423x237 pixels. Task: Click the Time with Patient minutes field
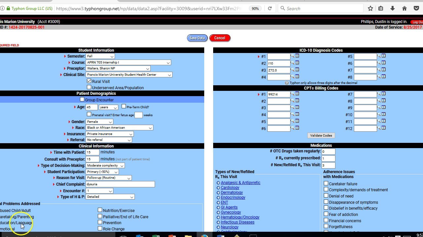93,152
